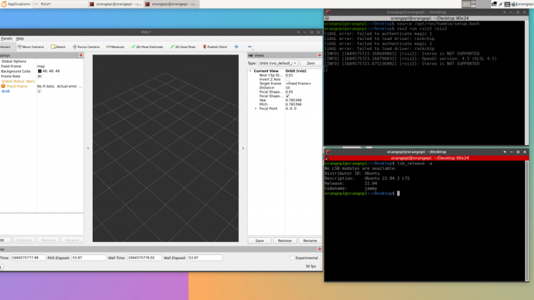Click the volume icon in system tray
The width and height of the screenshot is (534, 300).
515,4
